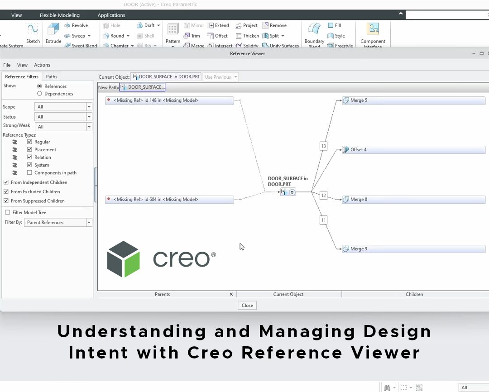Click the Shell tool
The image size is (489, 392).
pyautogui.click(x=146, y=36)
